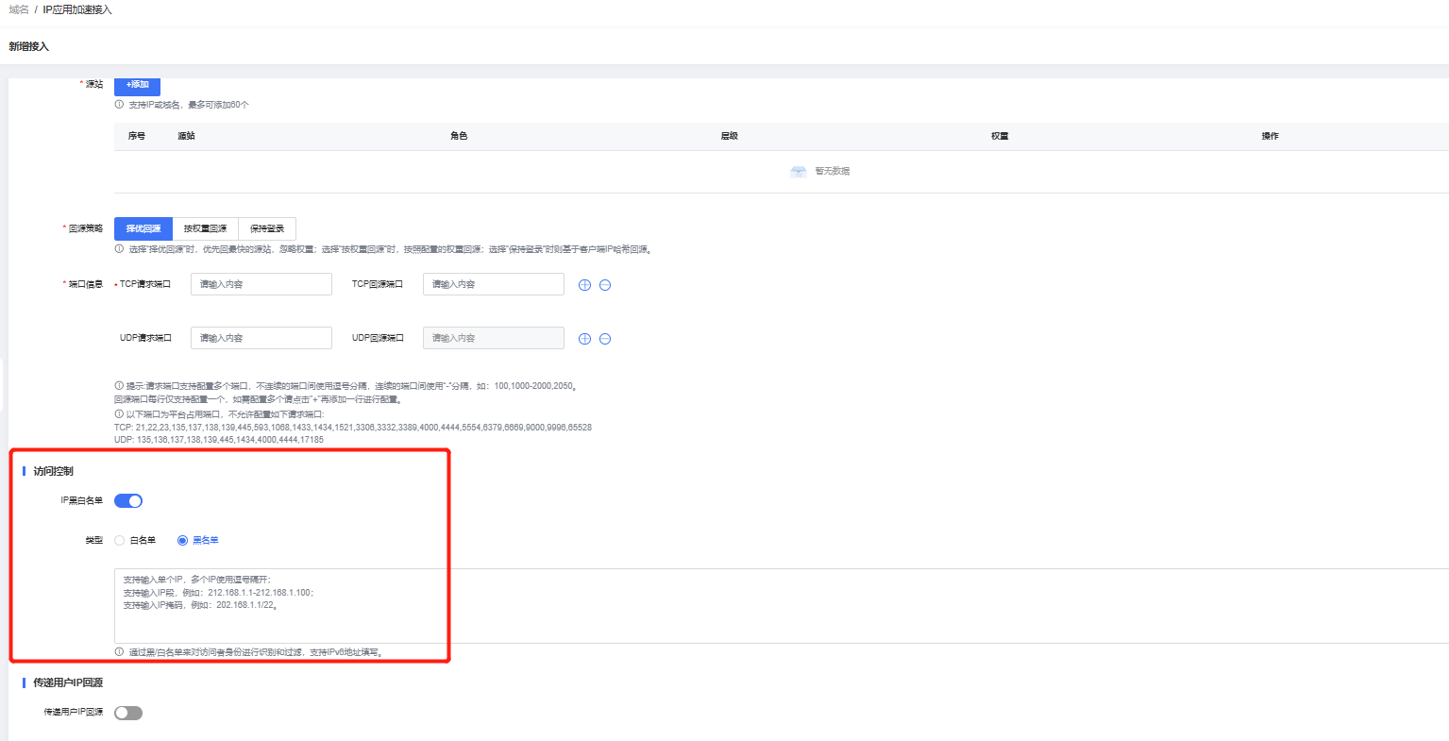Screen dimensions: 1449x741
Task: Click the 回源策略 field label
Action: pos(86,228)
